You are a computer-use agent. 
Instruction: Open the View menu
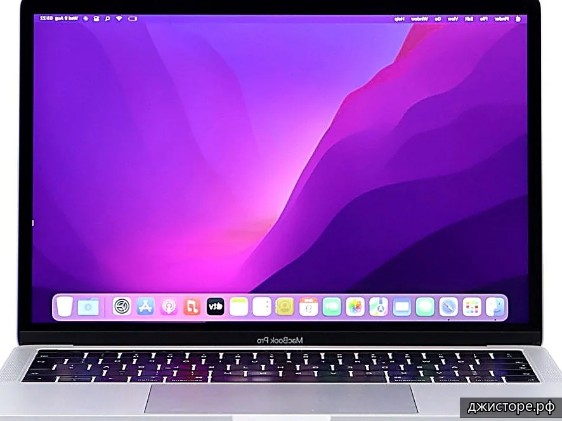click(453, 19)
